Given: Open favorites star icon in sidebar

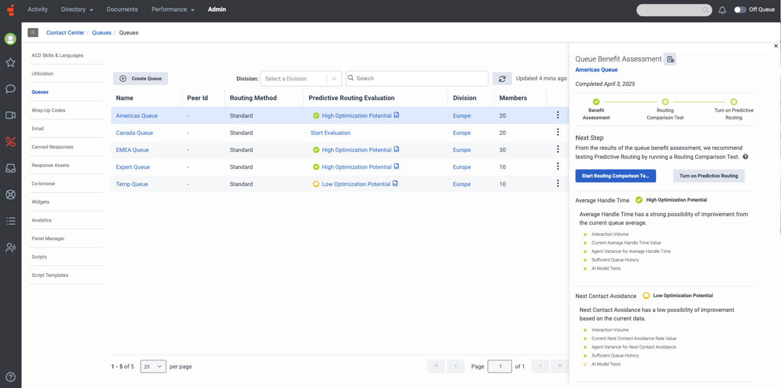Looking at the screenshot, I should [10, 62].
